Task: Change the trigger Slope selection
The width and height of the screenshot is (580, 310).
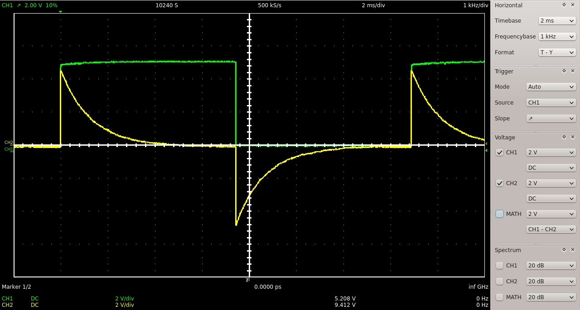Action: point(551,119)
